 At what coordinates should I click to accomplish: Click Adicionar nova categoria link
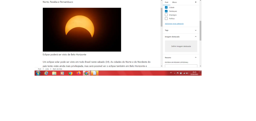click(x=174, y=24)
